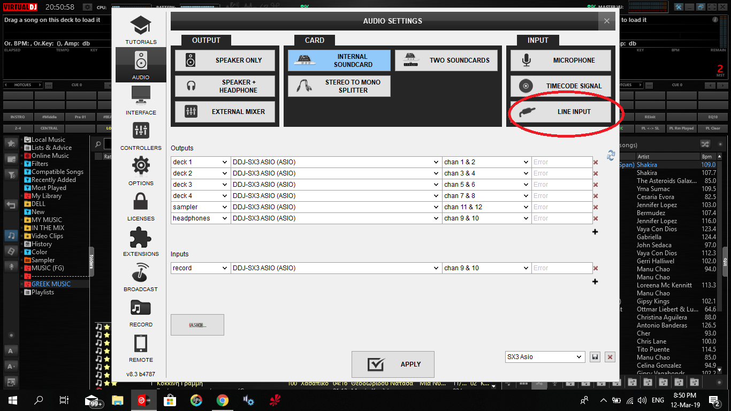
Task: Open the Interface settings section
Action: point(141,100)
